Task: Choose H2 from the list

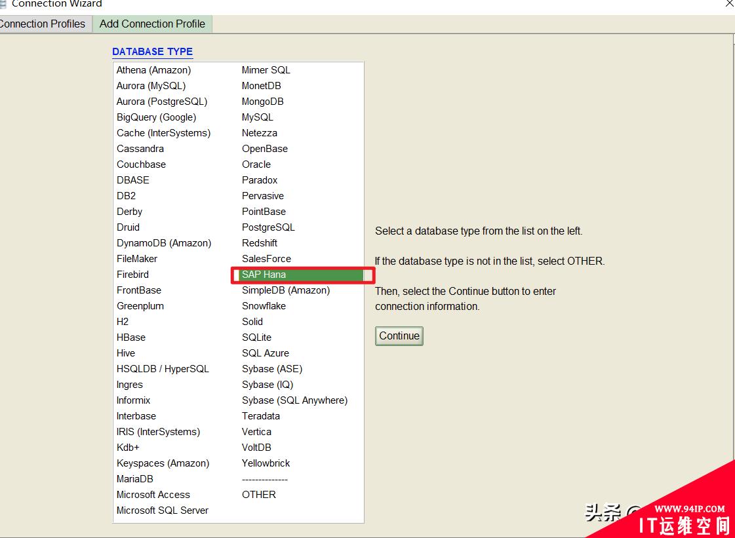Action: (123, 322)
